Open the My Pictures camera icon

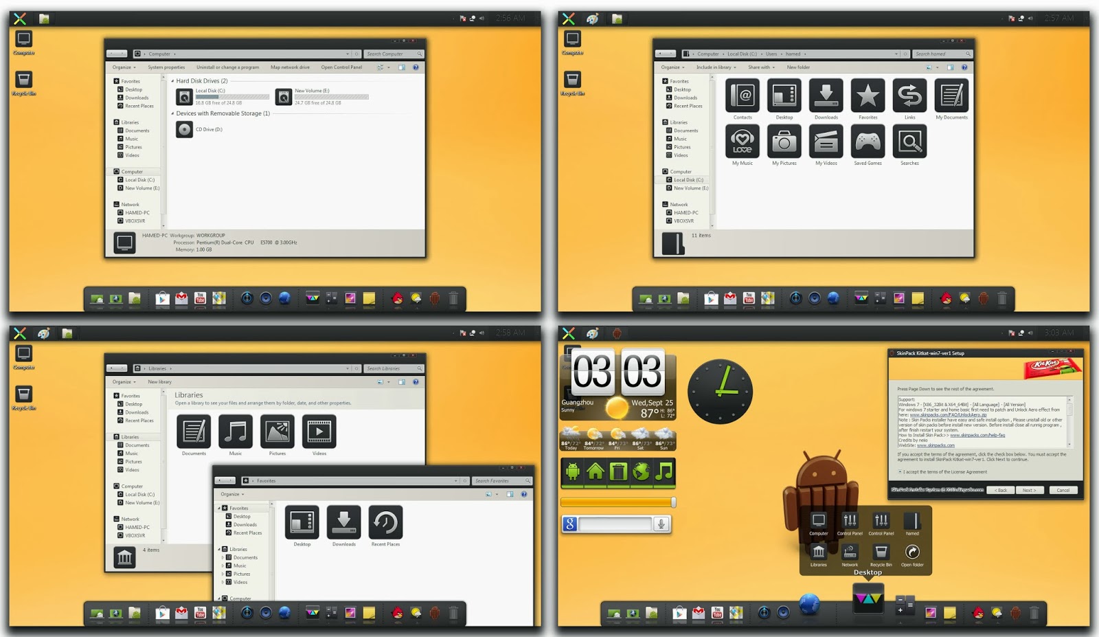tap(784, 142)
